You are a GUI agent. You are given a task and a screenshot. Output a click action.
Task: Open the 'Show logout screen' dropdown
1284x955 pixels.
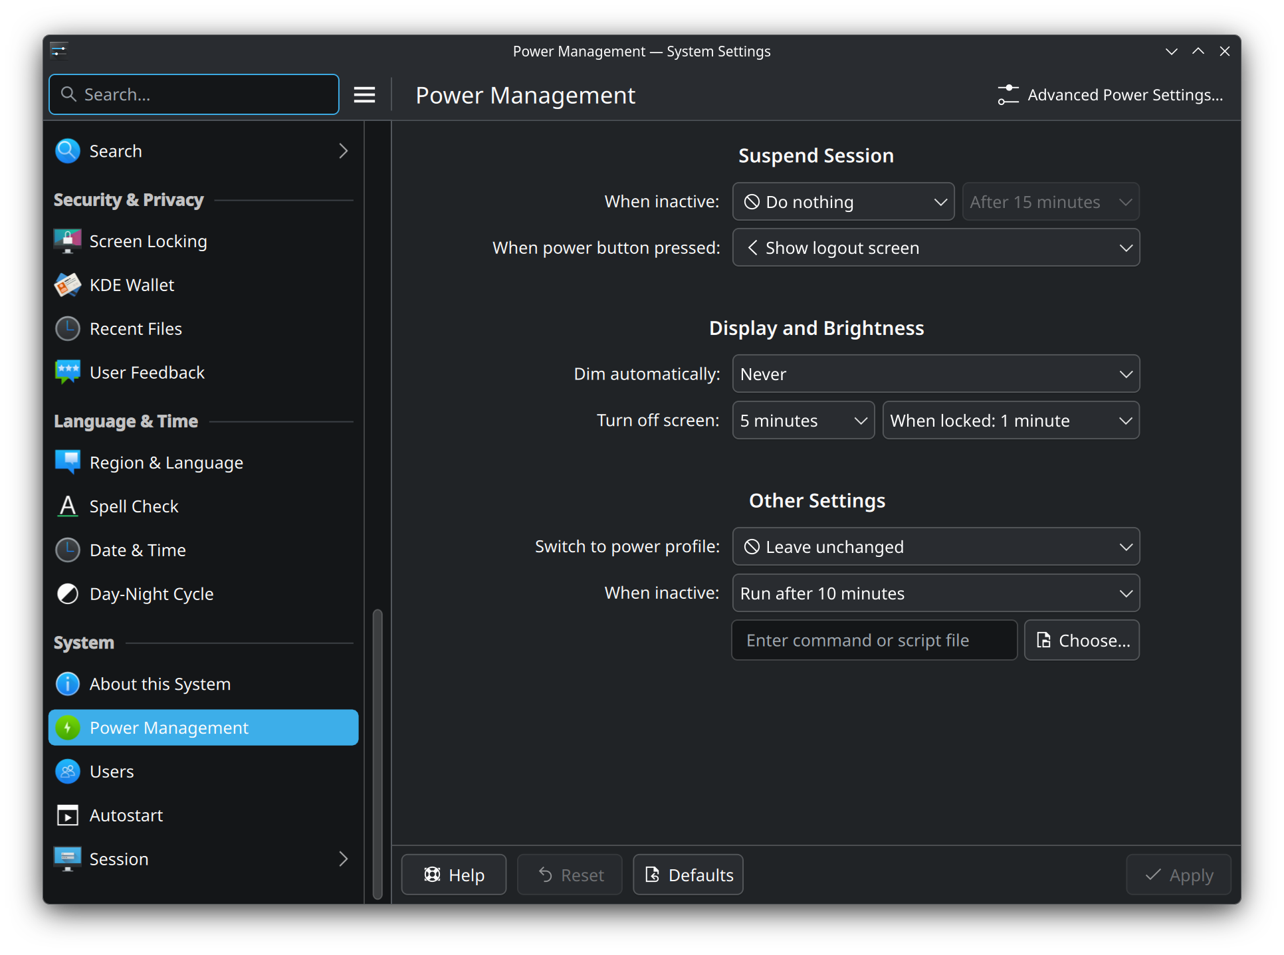point(936,248)
